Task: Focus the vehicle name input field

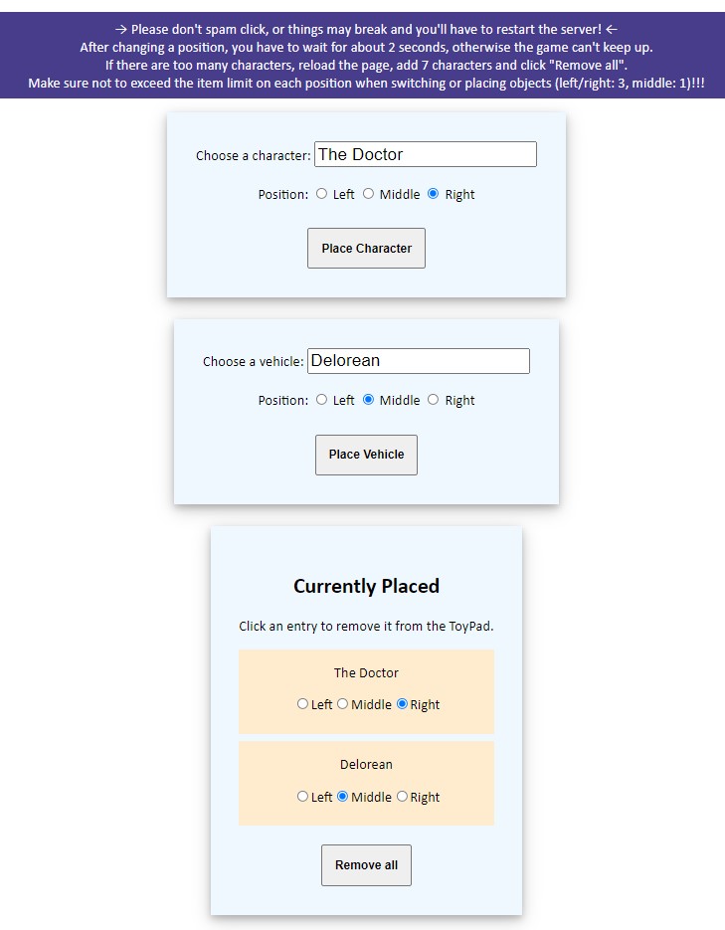Action: pos(418,361)
